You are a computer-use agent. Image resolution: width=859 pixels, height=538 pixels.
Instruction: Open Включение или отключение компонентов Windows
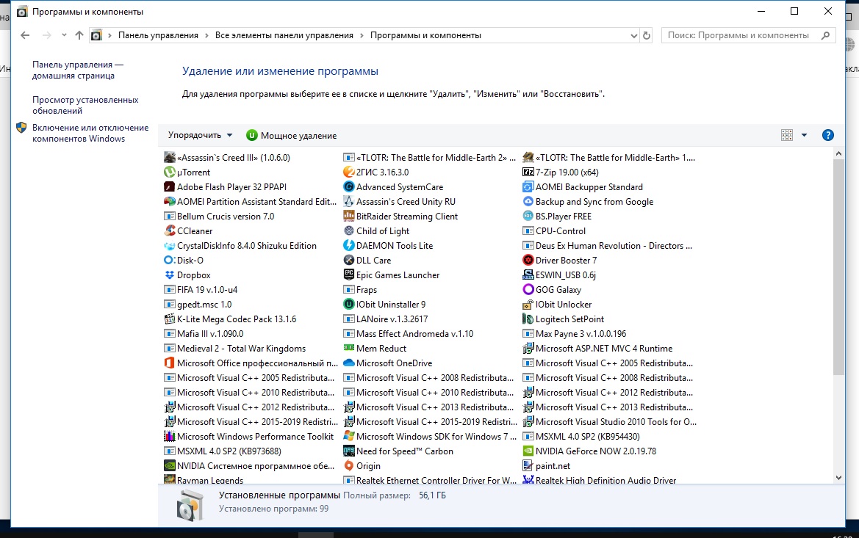(90, 133)
